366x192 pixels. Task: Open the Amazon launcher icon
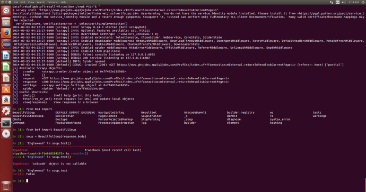(6, 100)
